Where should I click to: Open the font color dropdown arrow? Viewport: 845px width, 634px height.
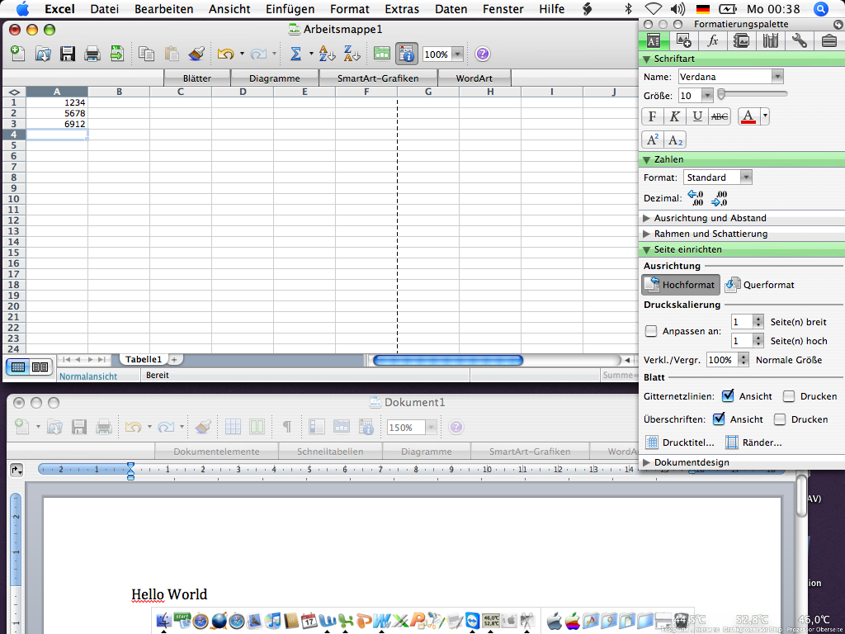tap(765, 116)
